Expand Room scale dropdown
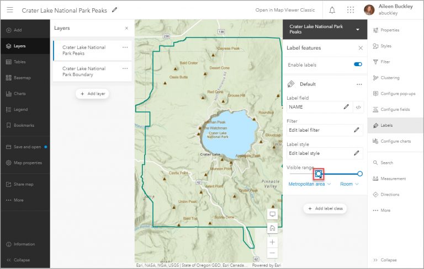424x269 pixels. tap(349, 184)
